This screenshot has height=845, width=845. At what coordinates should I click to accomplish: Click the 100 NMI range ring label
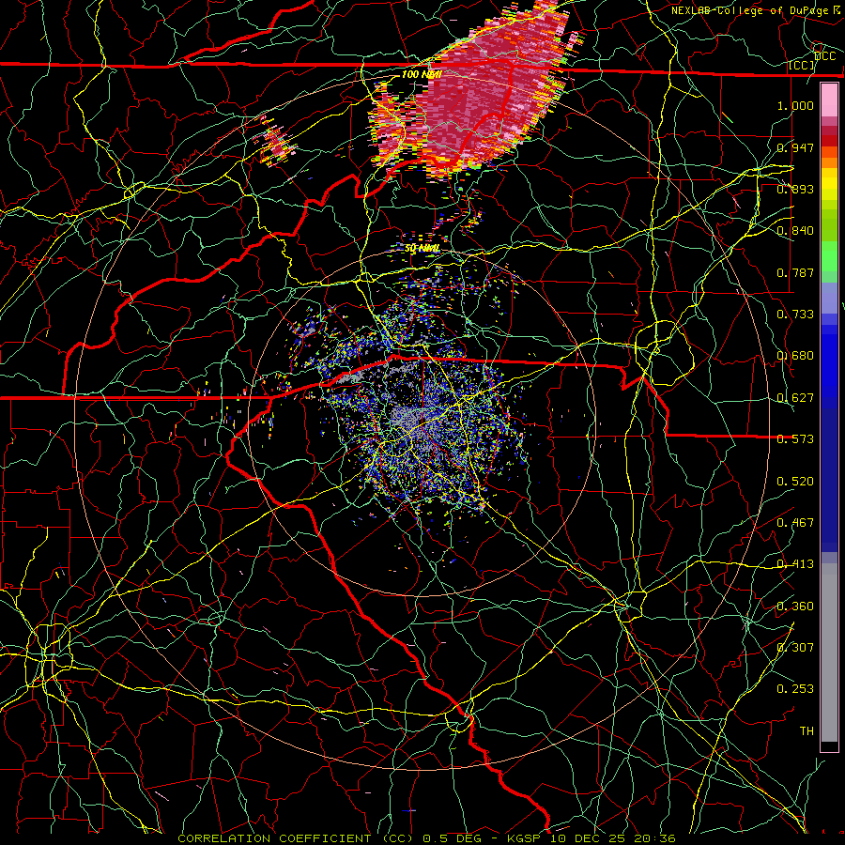(422, 74)
